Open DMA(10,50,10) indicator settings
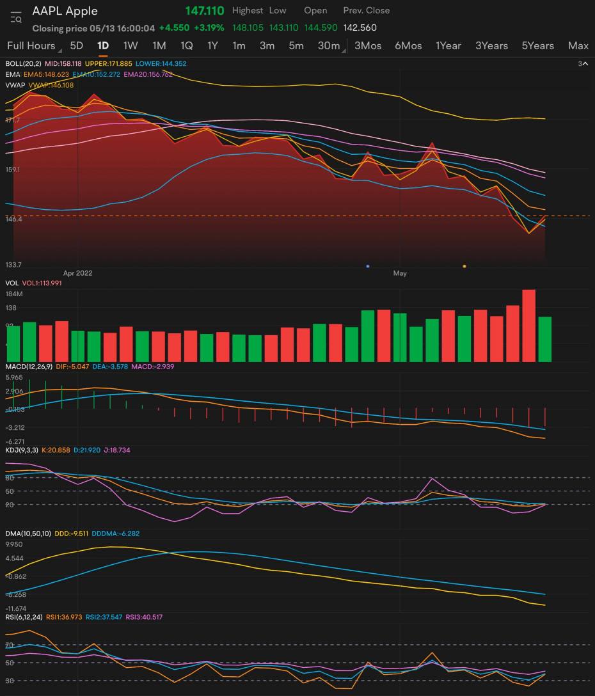The height and width of the screenshot is (696, 595). pyautogui.click(x=28, y=533)
